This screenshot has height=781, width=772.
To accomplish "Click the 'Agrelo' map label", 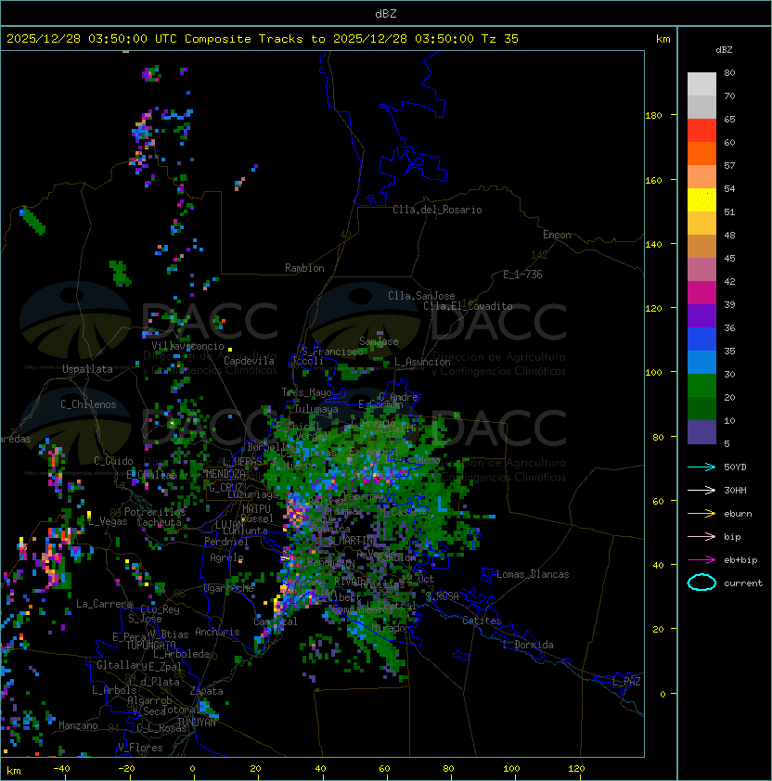I will [x=226, y=557].
